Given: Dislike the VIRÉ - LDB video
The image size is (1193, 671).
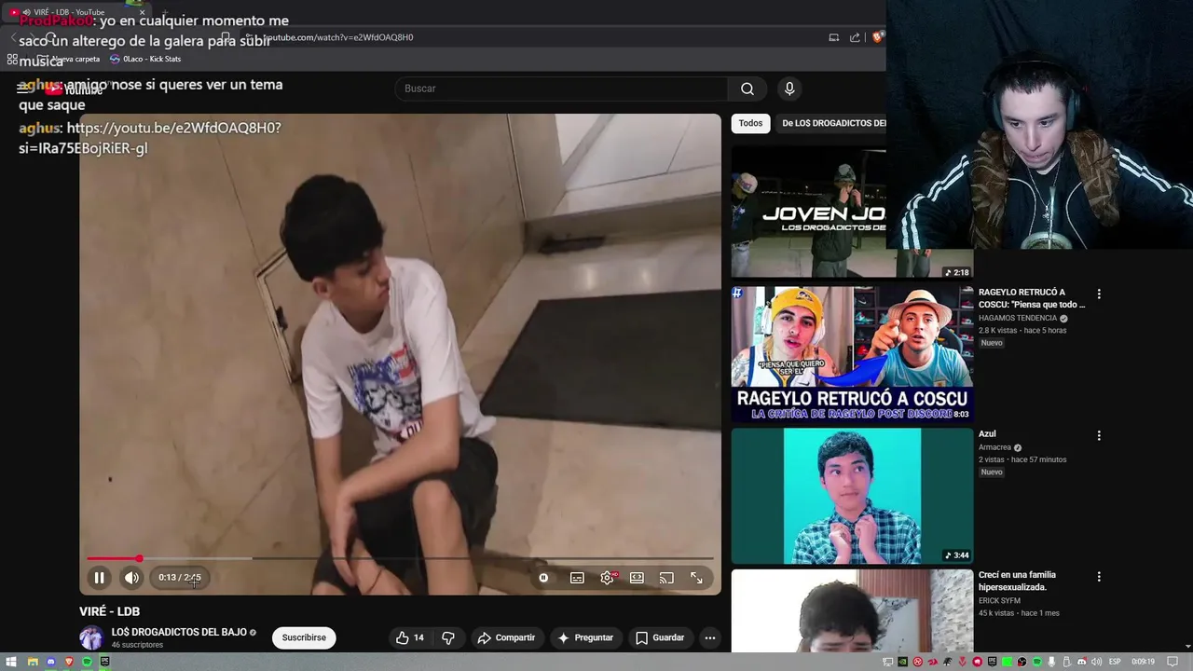Looking at the screenshot, I should point(448,637).
